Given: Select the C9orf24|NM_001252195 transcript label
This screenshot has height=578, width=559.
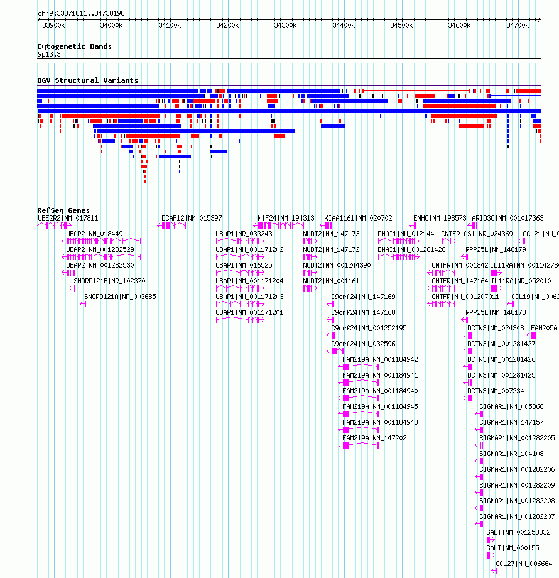Looking at the screenshot, I should [x=369, y=328].
